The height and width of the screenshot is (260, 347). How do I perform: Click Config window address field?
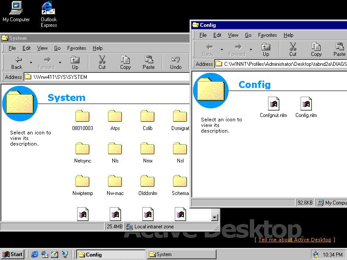[x=281, y=64]
